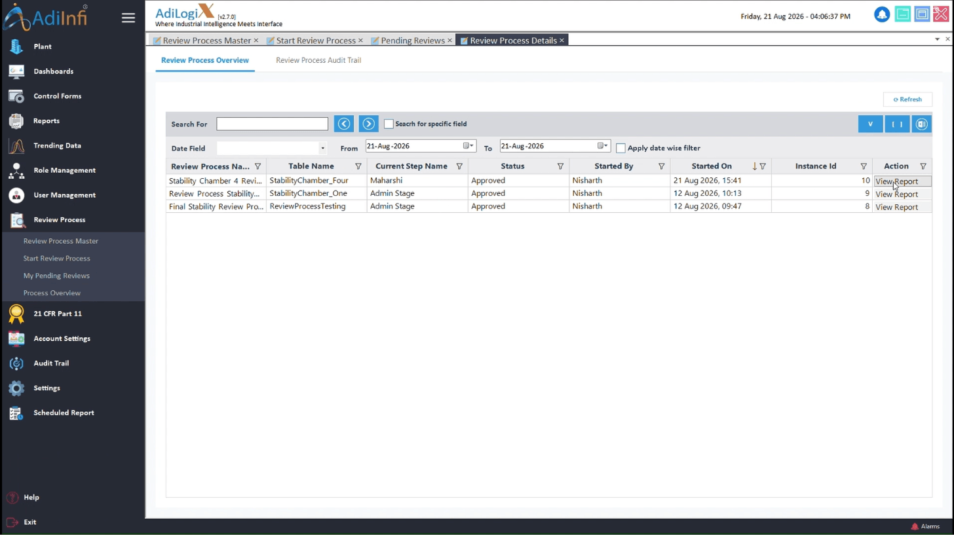The width and height of the screenshot is (954, 535).
Task: Enable Search for specific field checkbox
Action: coord(389,124)
